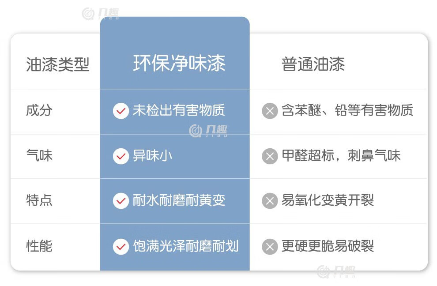
Task: Click the text 甲醛超标，刺鼻气味
Action: click(x=341, y=155)
